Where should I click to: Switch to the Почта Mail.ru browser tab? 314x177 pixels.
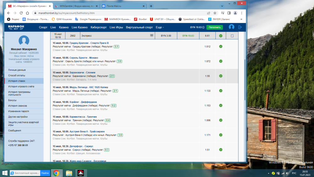(123, 6)
